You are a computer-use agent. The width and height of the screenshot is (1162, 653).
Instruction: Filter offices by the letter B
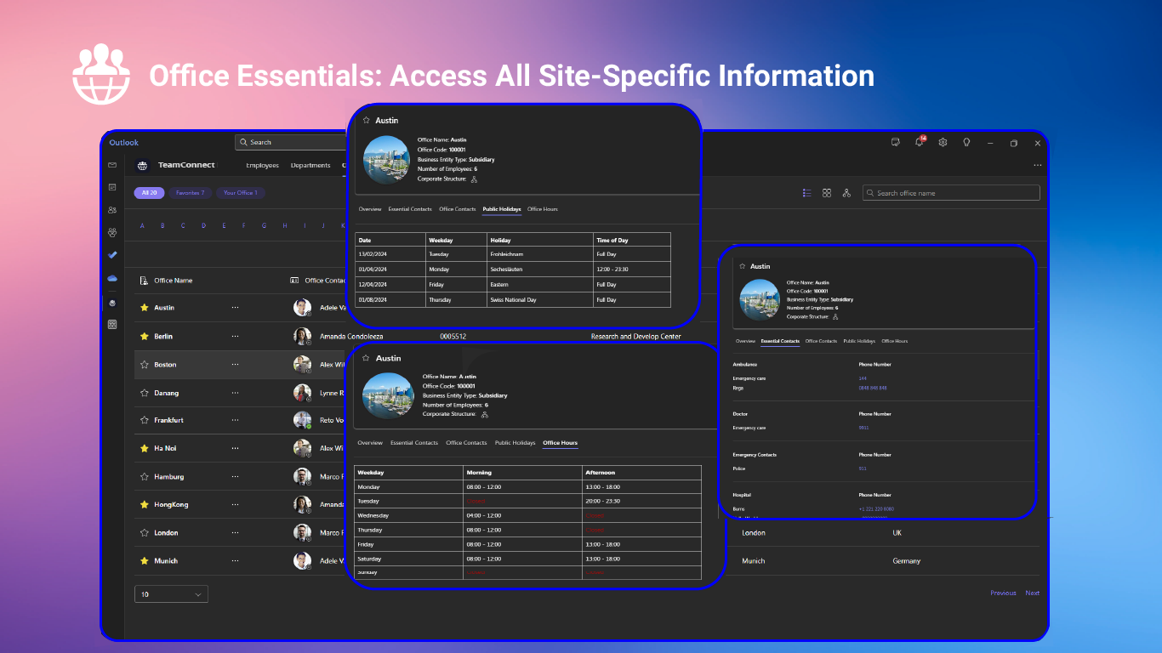pyautogui.click(x=162, y=224)
